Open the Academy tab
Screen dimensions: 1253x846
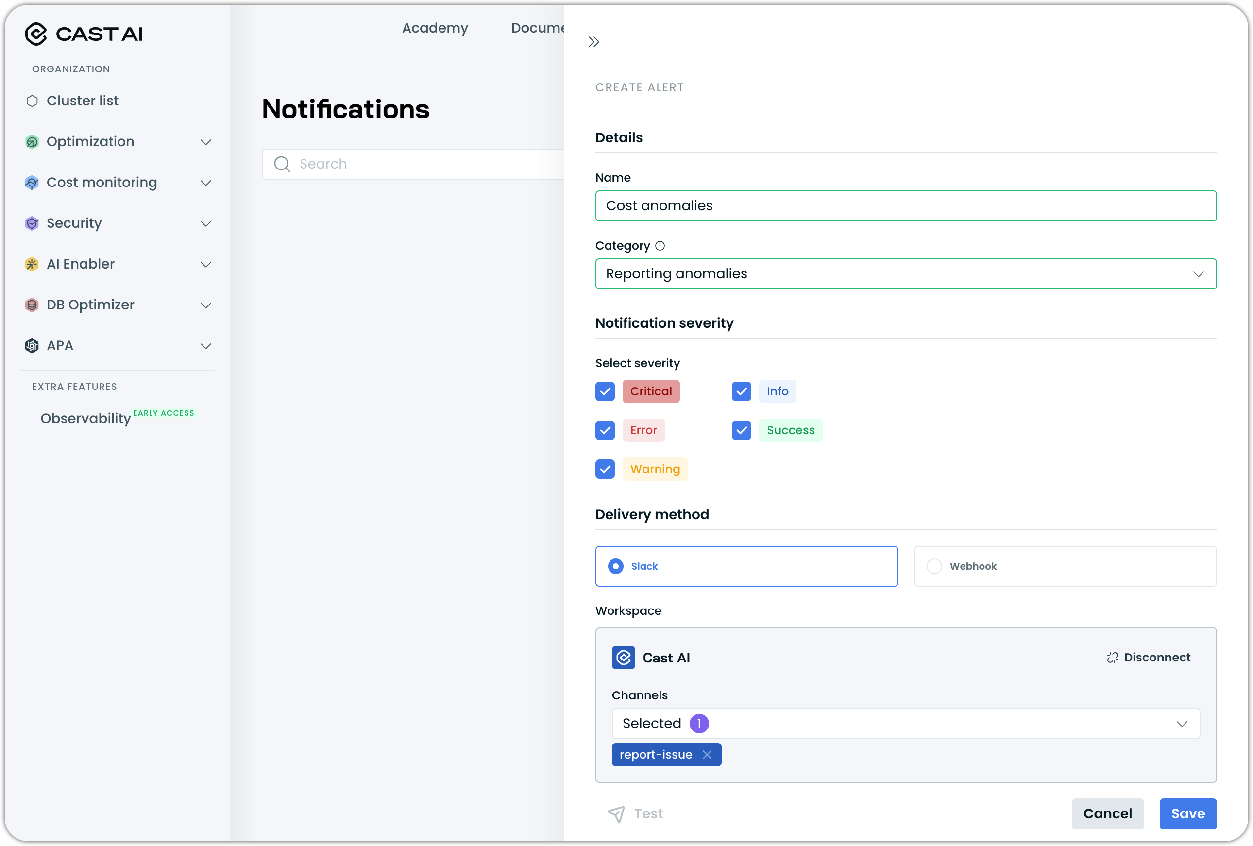tap(435, 28)
